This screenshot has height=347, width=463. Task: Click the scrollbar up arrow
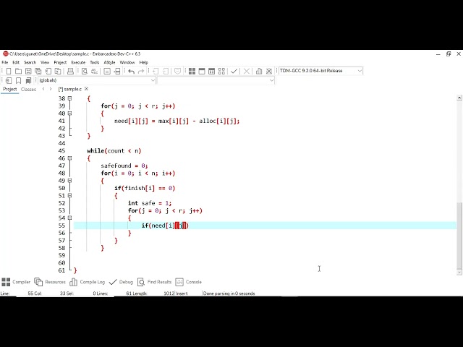(459, 98)
